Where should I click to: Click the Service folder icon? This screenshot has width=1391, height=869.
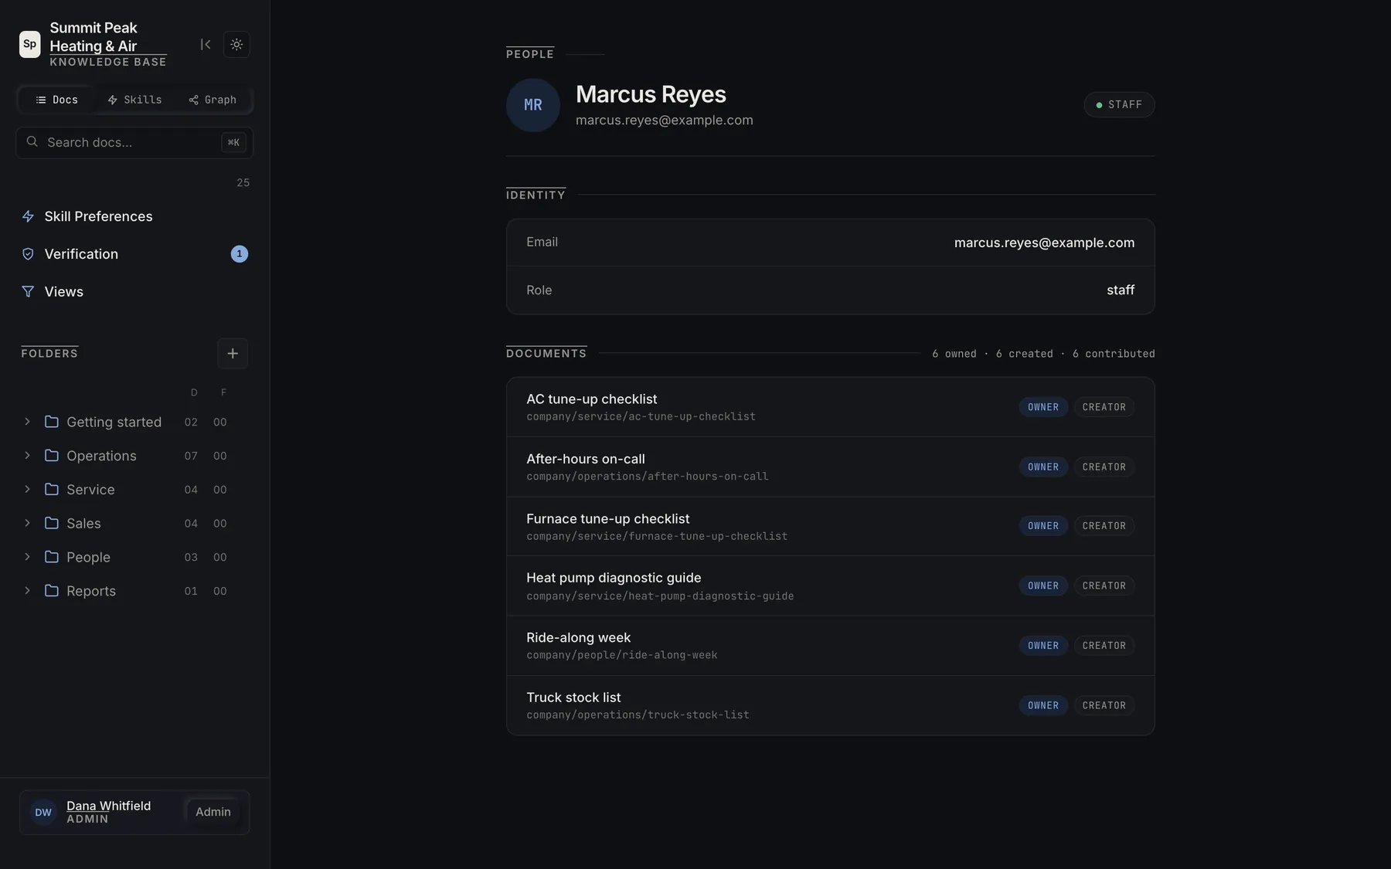[x=52, y=489]
